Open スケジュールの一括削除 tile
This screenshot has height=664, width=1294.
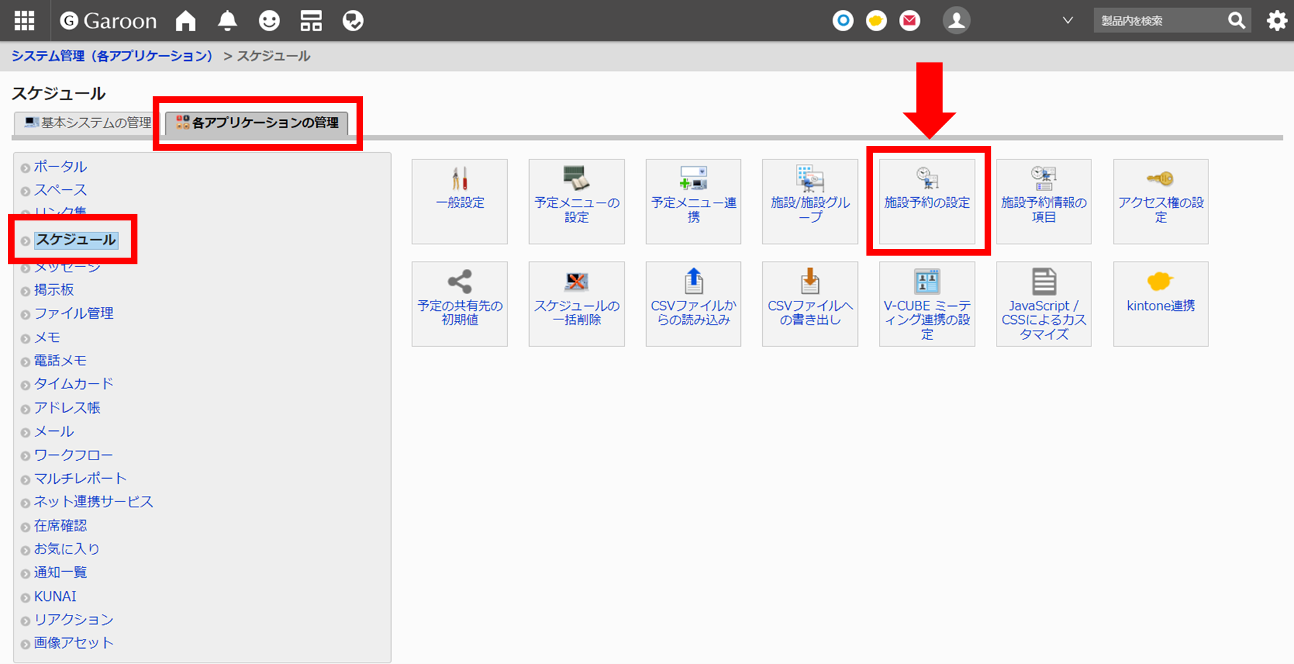click(x=576, y=303)
